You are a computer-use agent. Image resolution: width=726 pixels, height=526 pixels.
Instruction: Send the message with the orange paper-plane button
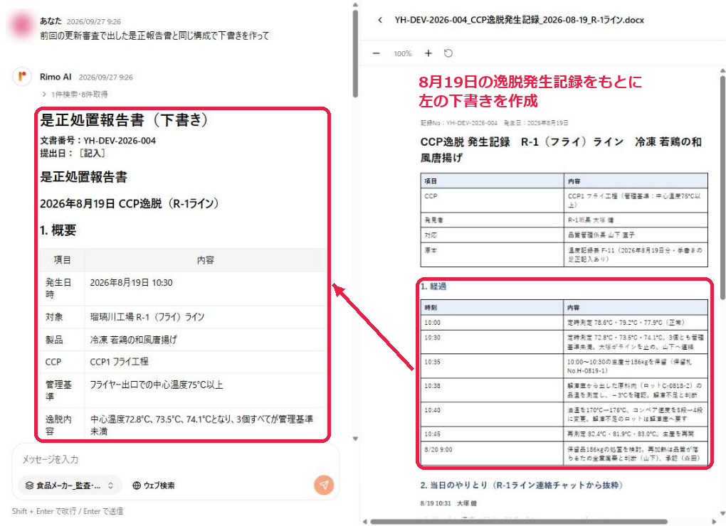(x=324, y=485)
